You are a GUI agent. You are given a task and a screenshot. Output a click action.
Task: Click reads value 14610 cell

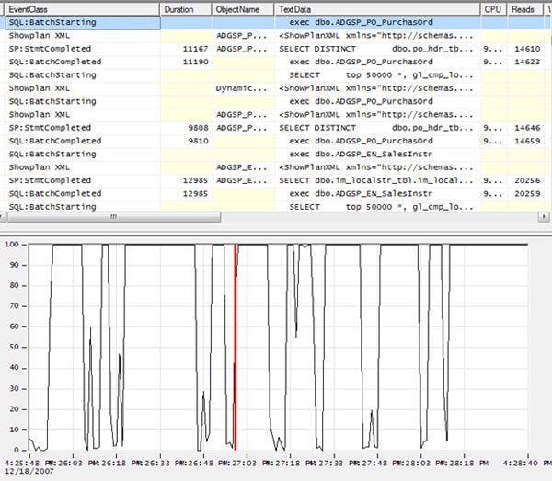tap(527, 49)
